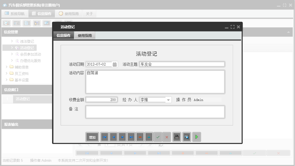Open the 系统导航 ribbon tab
Viewport: 295px width, 166px height.
15,13
